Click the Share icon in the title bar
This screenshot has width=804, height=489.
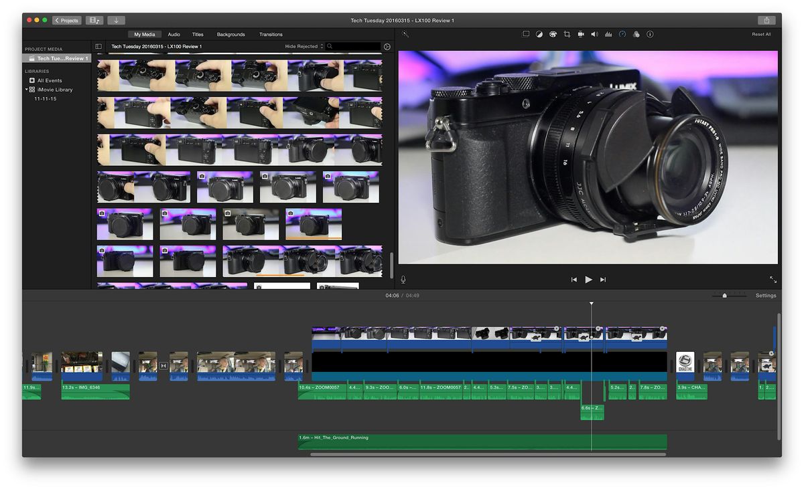point(766,20)
